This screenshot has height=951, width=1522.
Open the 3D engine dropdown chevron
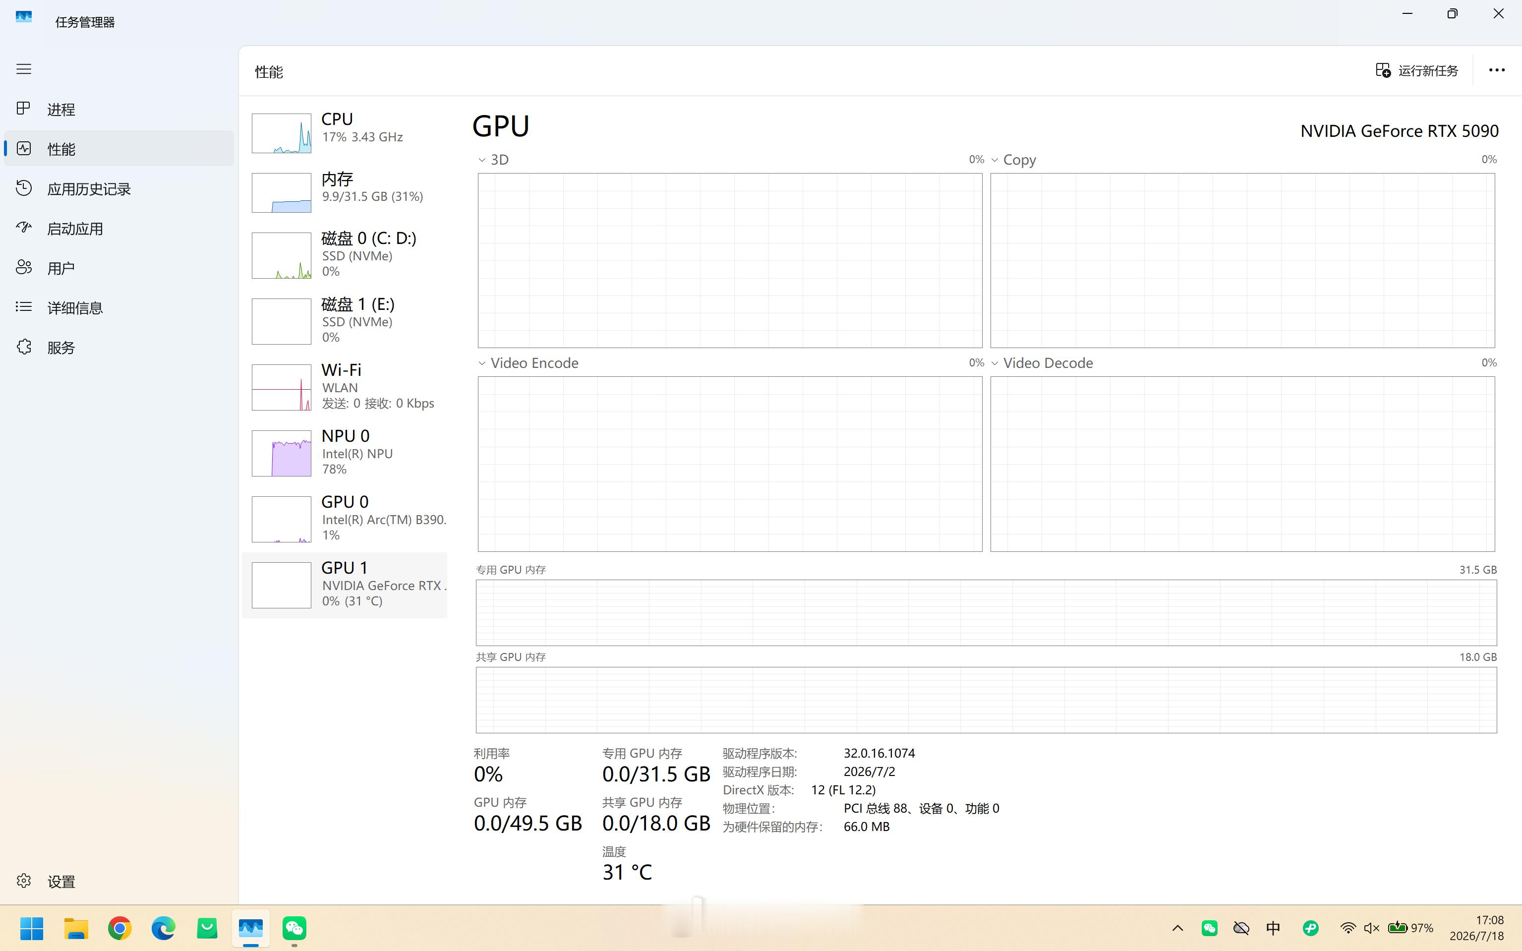pyautogui.click(x=482, y=160)
